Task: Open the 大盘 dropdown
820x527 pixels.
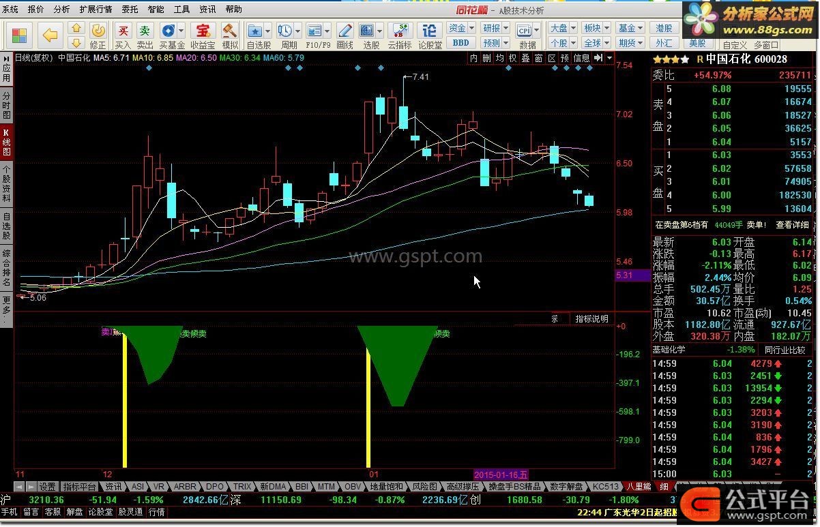Action: click(x=562, y=28)
